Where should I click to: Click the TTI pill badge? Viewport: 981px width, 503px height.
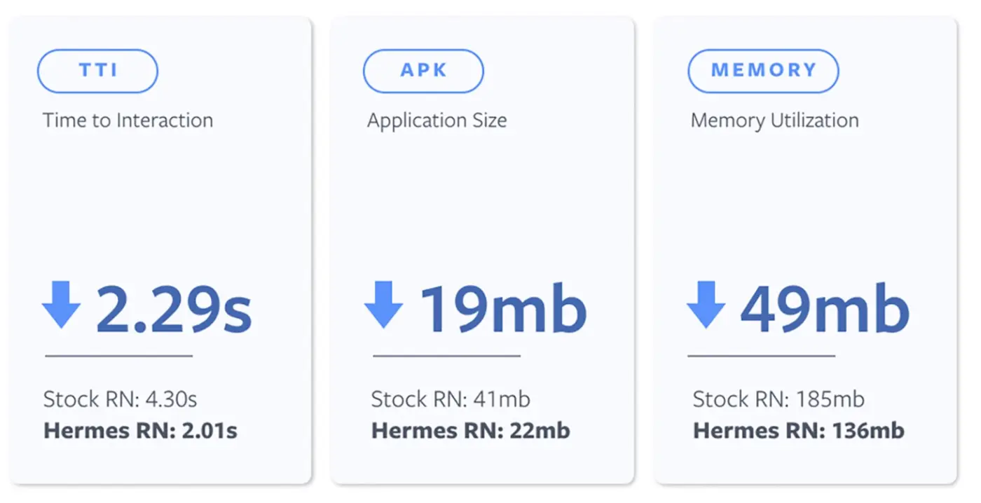[x=97, y=71]
